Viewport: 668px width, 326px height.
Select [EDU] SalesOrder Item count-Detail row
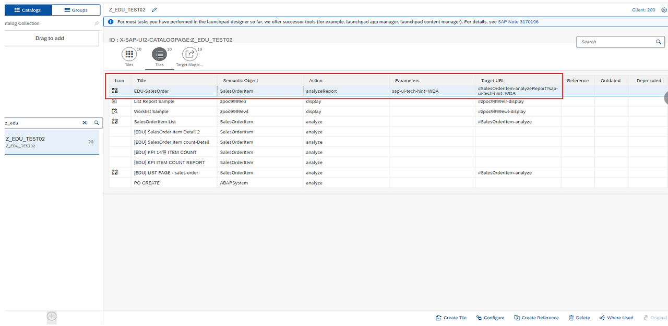click(x=388, y=142)
